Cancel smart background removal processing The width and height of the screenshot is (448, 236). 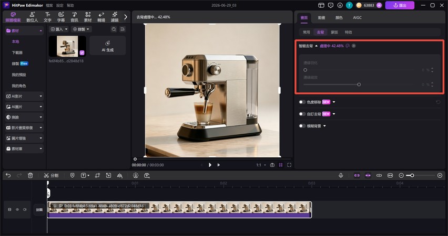[x=354, y=46]
